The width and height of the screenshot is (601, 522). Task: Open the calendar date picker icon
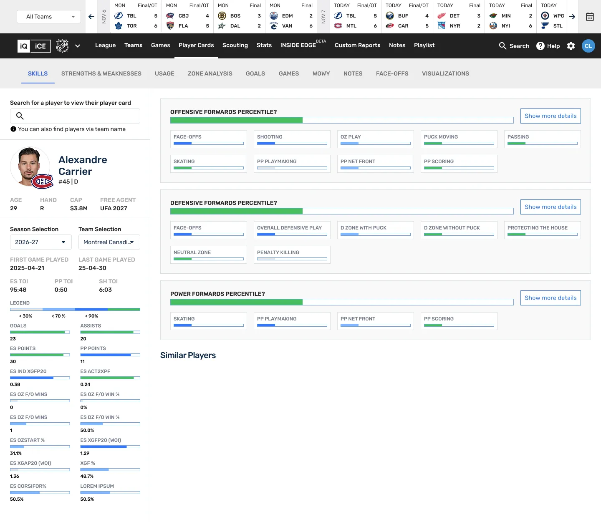(x=590, y=17)
